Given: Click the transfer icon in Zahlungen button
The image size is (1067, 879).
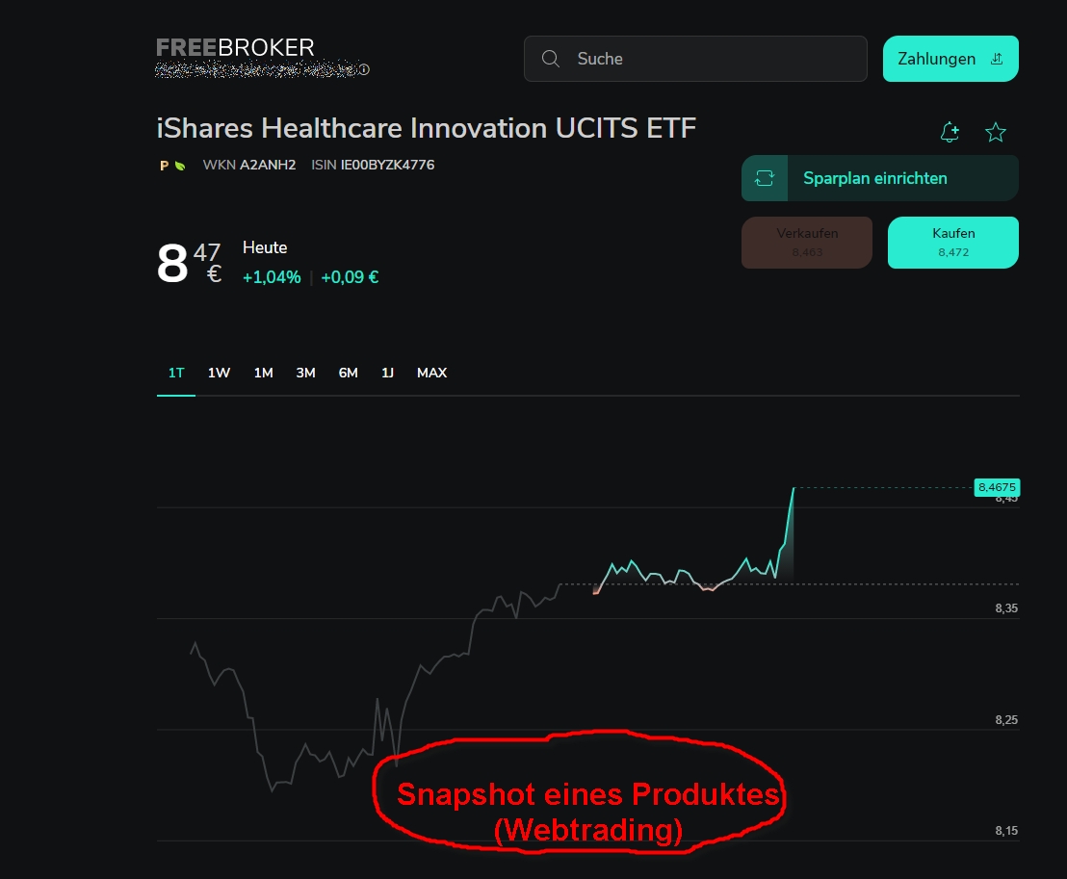Looking at the screenshot, I should 997,59.
